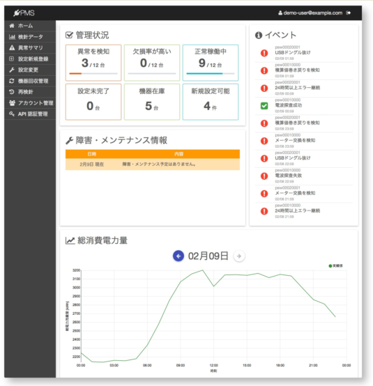Click the 06:00 x-axis label
Screen dimensions: 373x386
click(x=147, y=365)
